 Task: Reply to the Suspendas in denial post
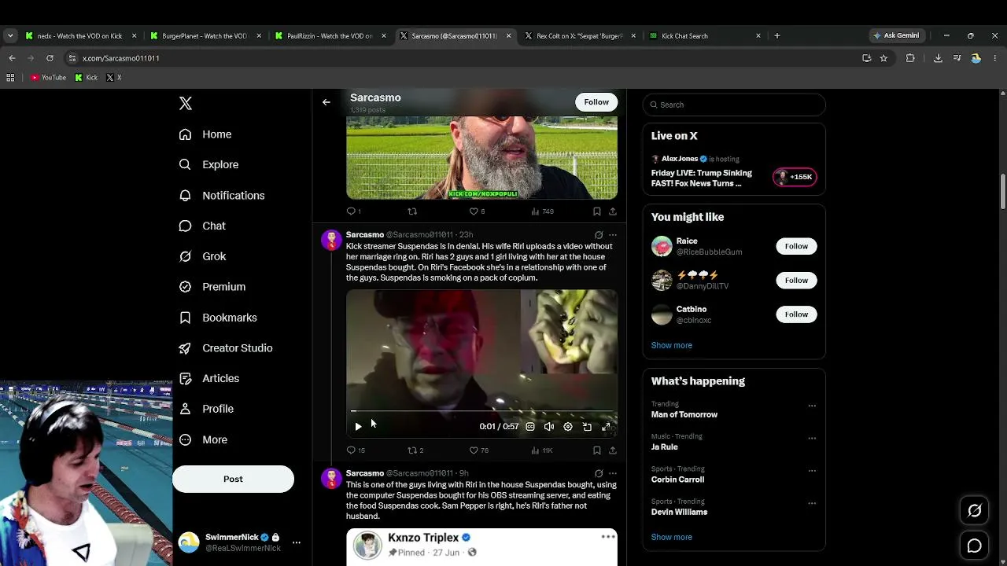pos(356,450)
